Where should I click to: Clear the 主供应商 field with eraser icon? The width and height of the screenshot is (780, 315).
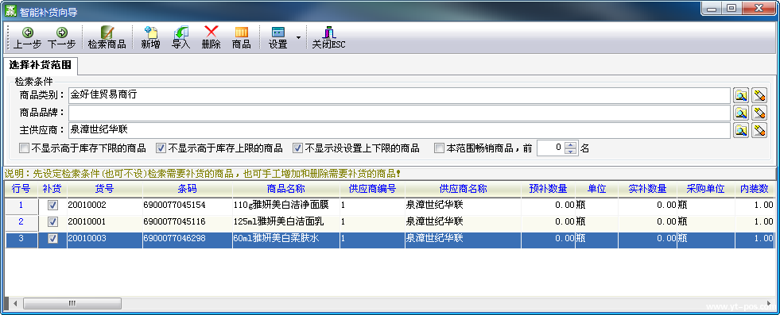tap(759, 130)
